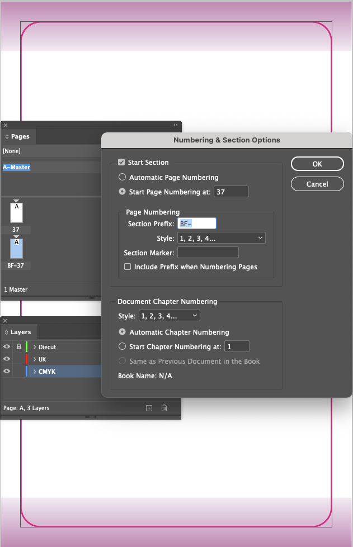The height and width of the screenshot is (547, 353).
Task: Select the Diecut layer name
Action: point(47,347)
